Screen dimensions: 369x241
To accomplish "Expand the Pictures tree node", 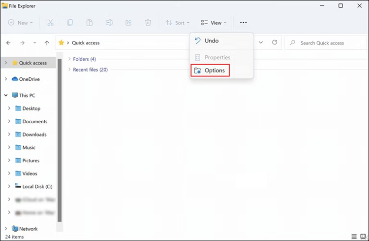I will tap(9, 160).
